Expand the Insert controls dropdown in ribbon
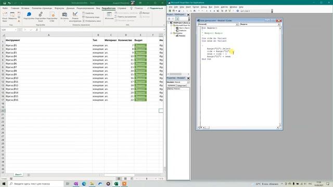Image resolution: width=333 pixels, height=187 pixels. 65,21
